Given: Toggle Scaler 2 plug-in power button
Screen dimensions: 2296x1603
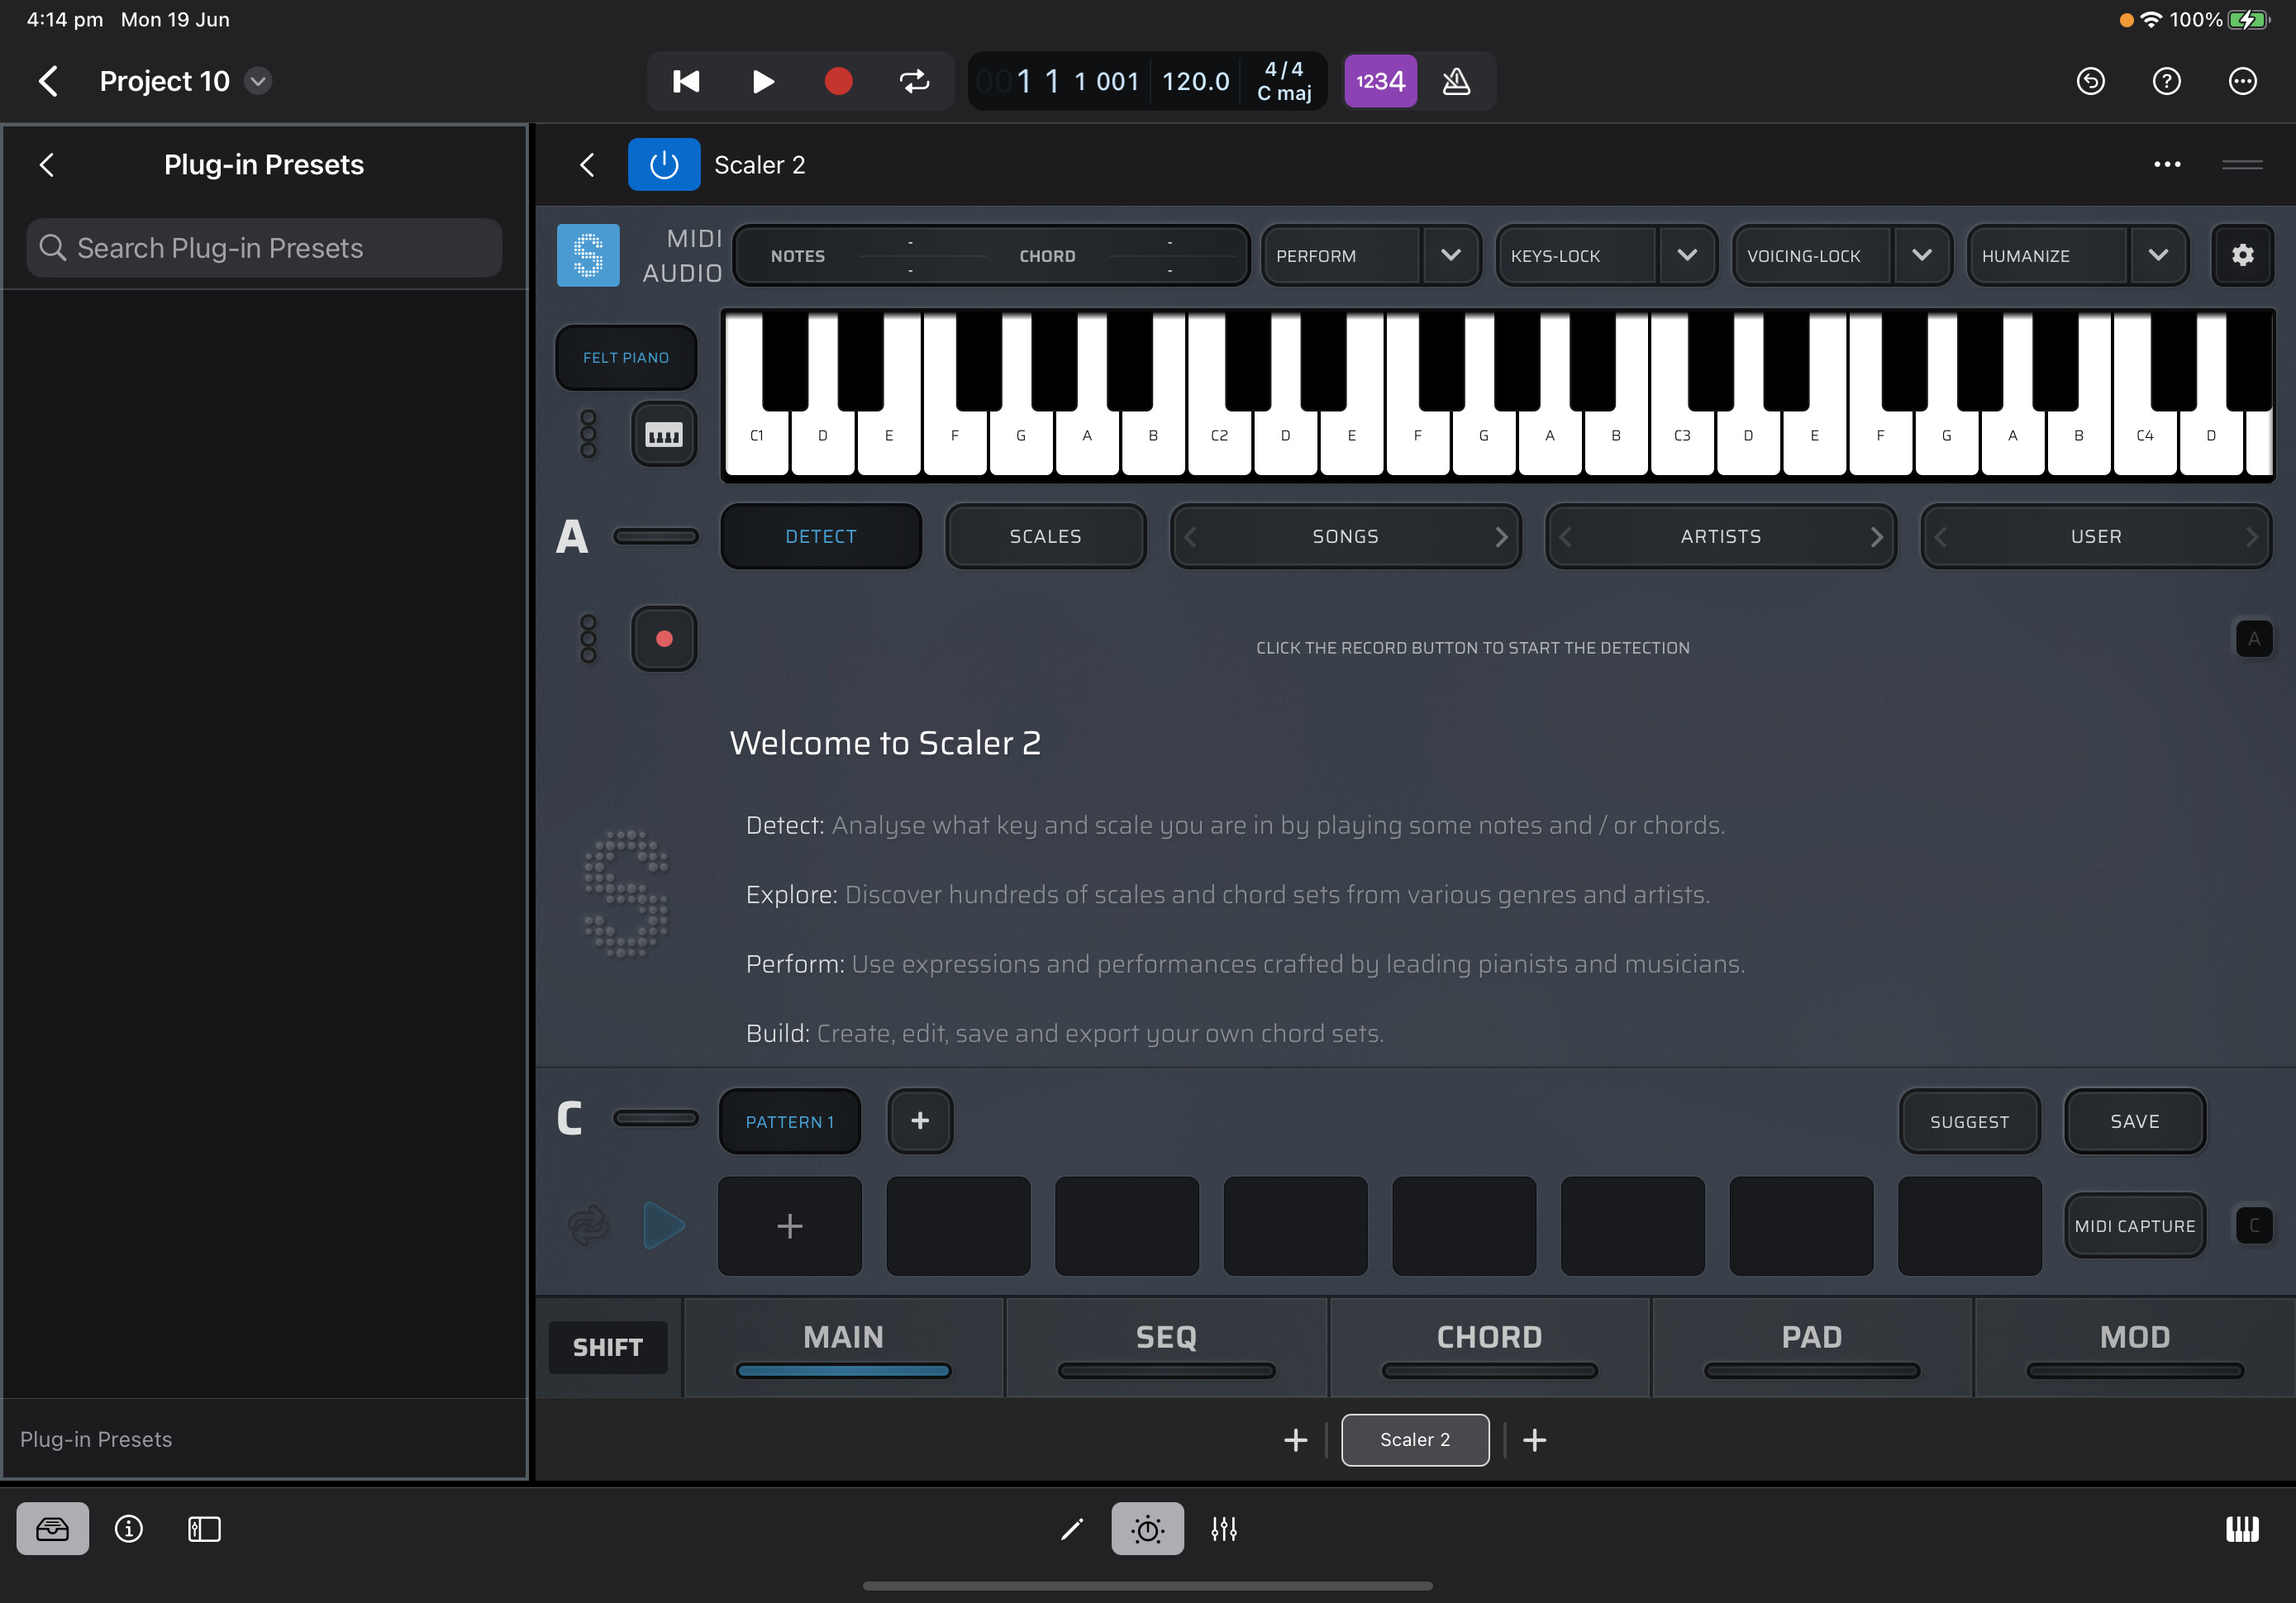Looking at the screenshot, I should [664, 165].
